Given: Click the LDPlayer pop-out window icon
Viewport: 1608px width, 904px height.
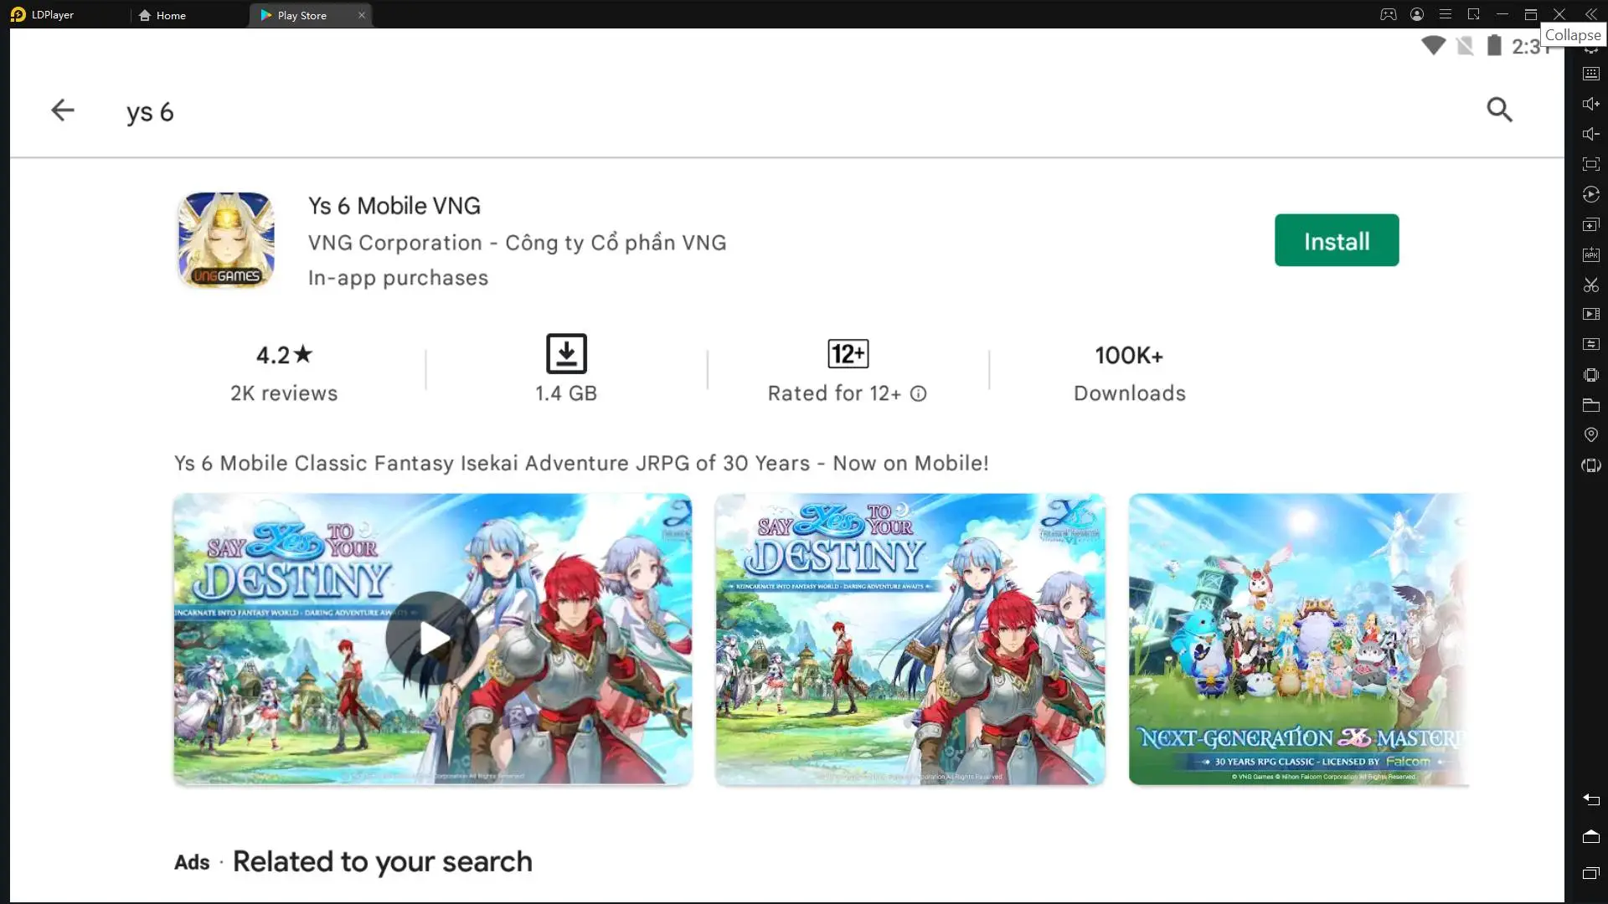Looking at the screenshot, I should pos(1474,14).
